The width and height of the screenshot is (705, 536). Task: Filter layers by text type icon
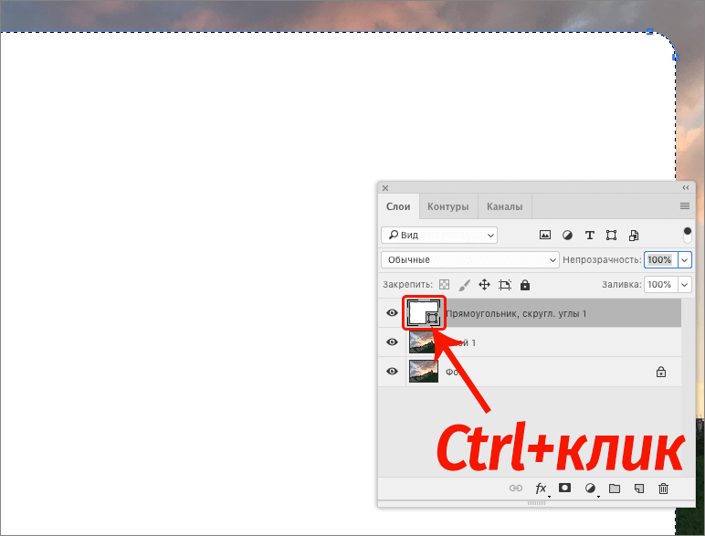(x=589, y=235)
